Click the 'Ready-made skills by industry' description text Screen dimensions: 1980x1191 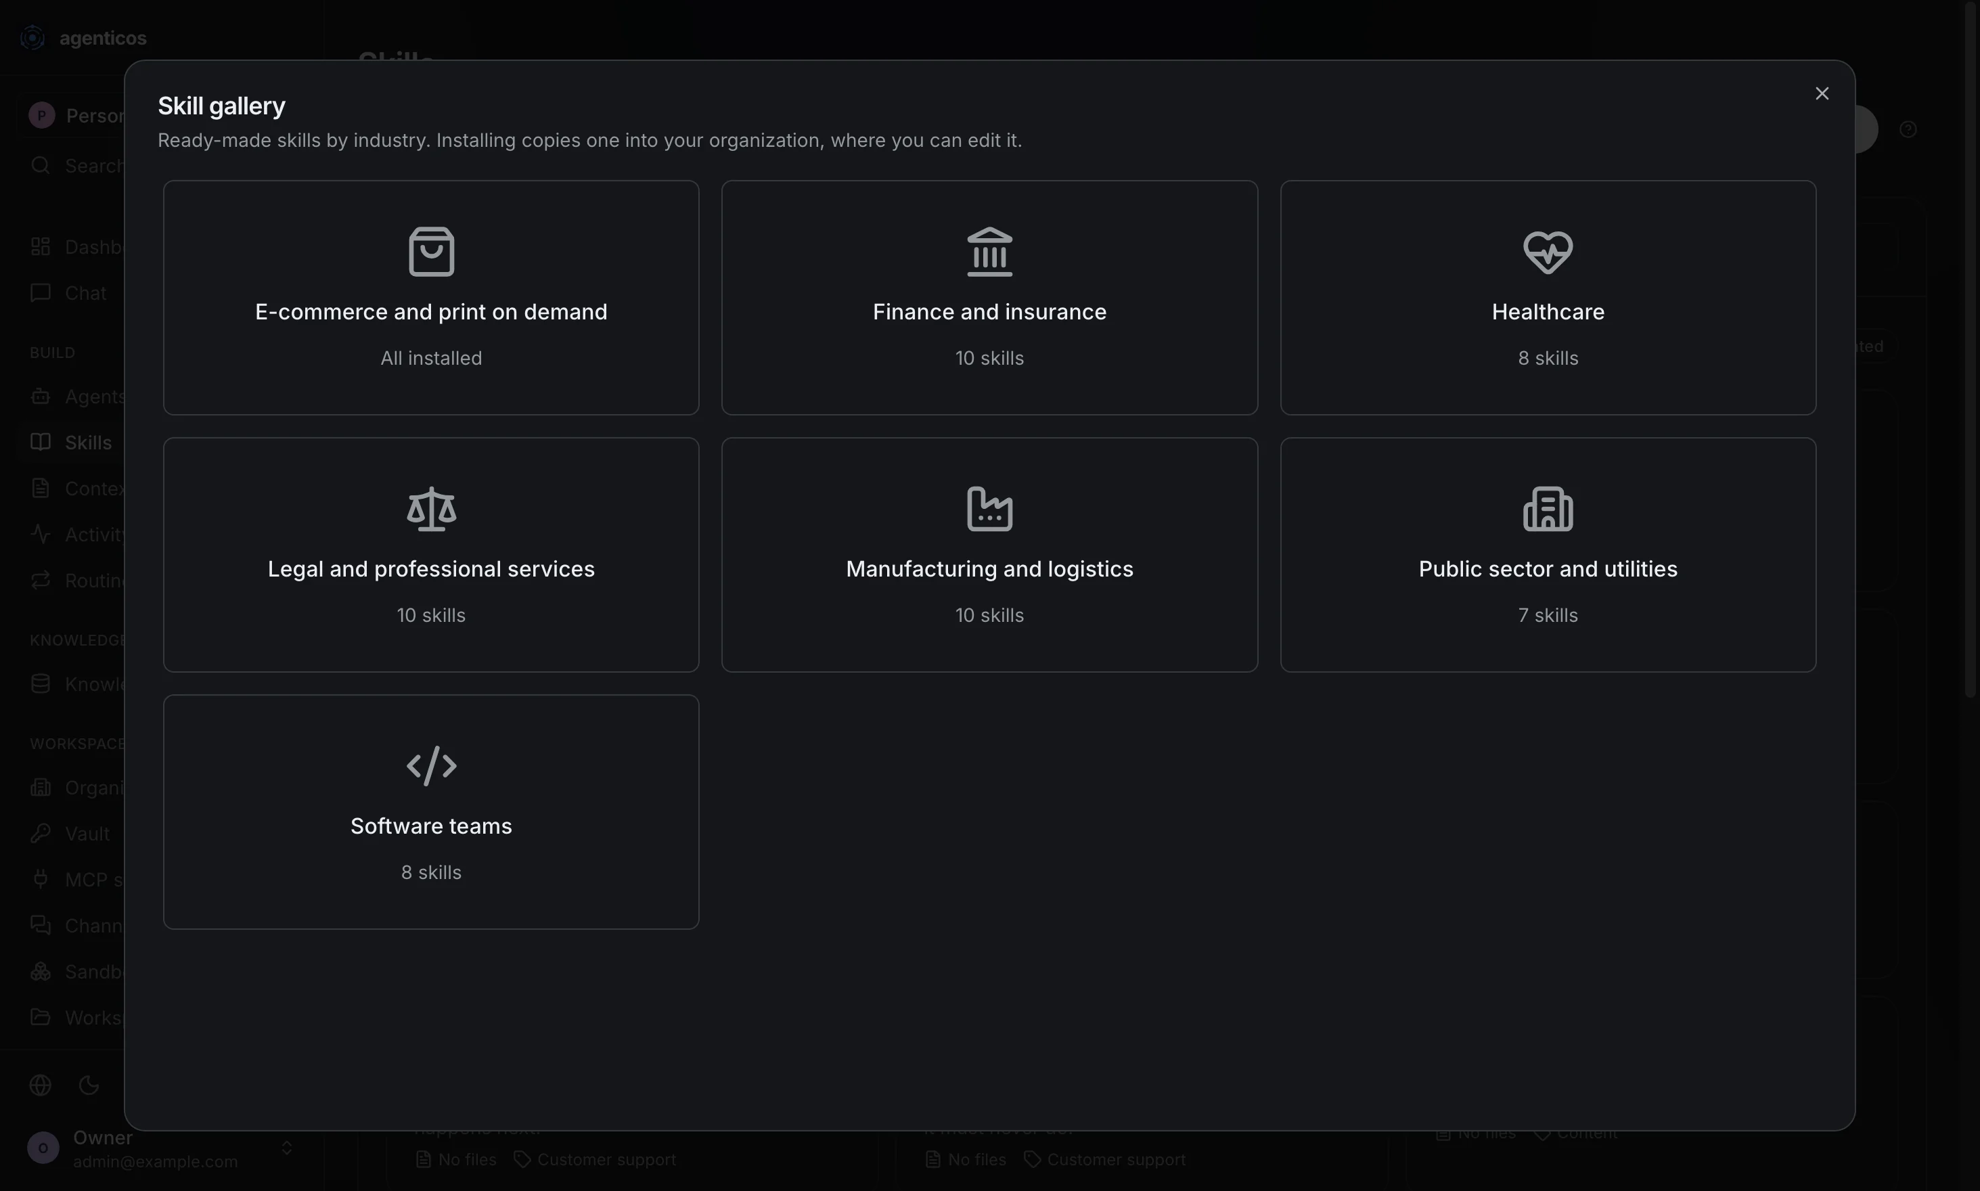(590, 141)
